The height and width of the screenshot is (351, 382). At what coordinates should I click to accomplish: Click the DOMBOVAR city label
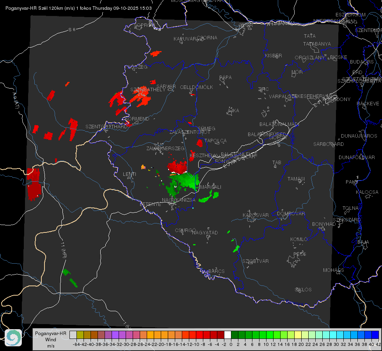pyautogui.click(x=291, y=214)
